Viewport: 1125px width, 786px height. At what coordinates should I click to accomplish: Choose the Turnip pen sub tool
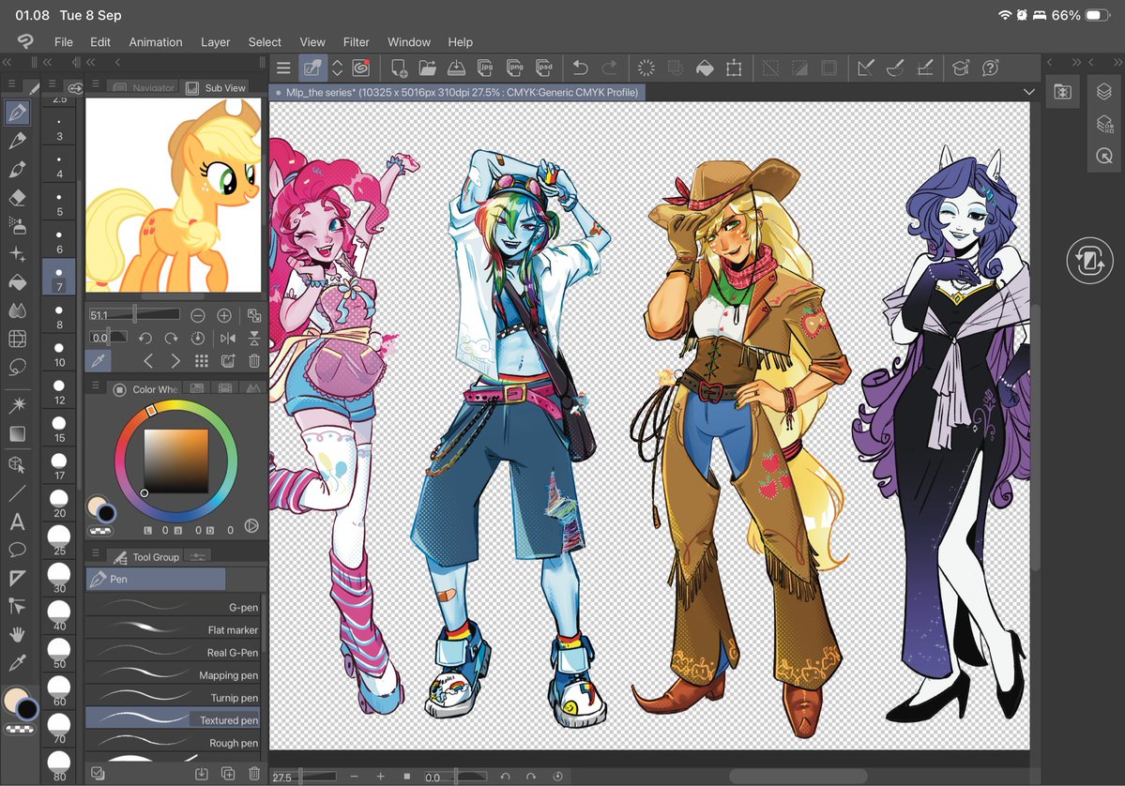click(x=173, y=697)
